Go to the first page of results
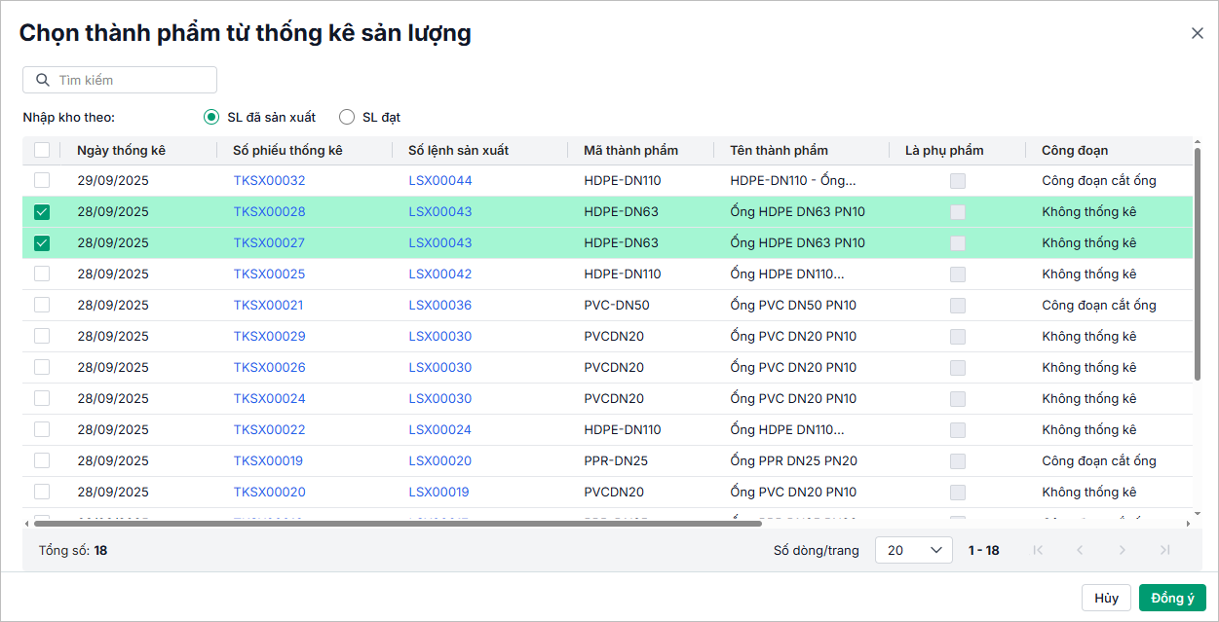 [1038, 550]
